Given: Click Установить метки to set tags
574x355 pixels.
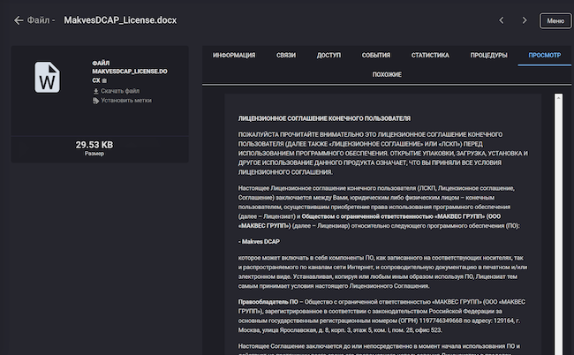Looking at the screenshot, I should coord(122,101).
